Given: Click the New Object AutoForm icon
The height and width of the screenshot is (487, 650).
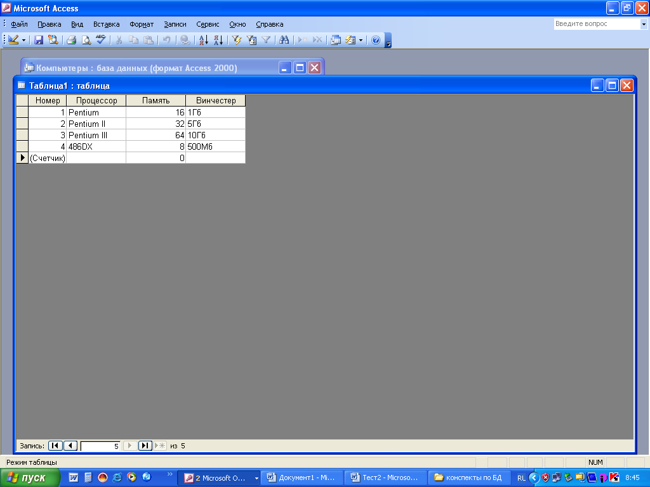Looking at the screenshot, I should [350, 40].
